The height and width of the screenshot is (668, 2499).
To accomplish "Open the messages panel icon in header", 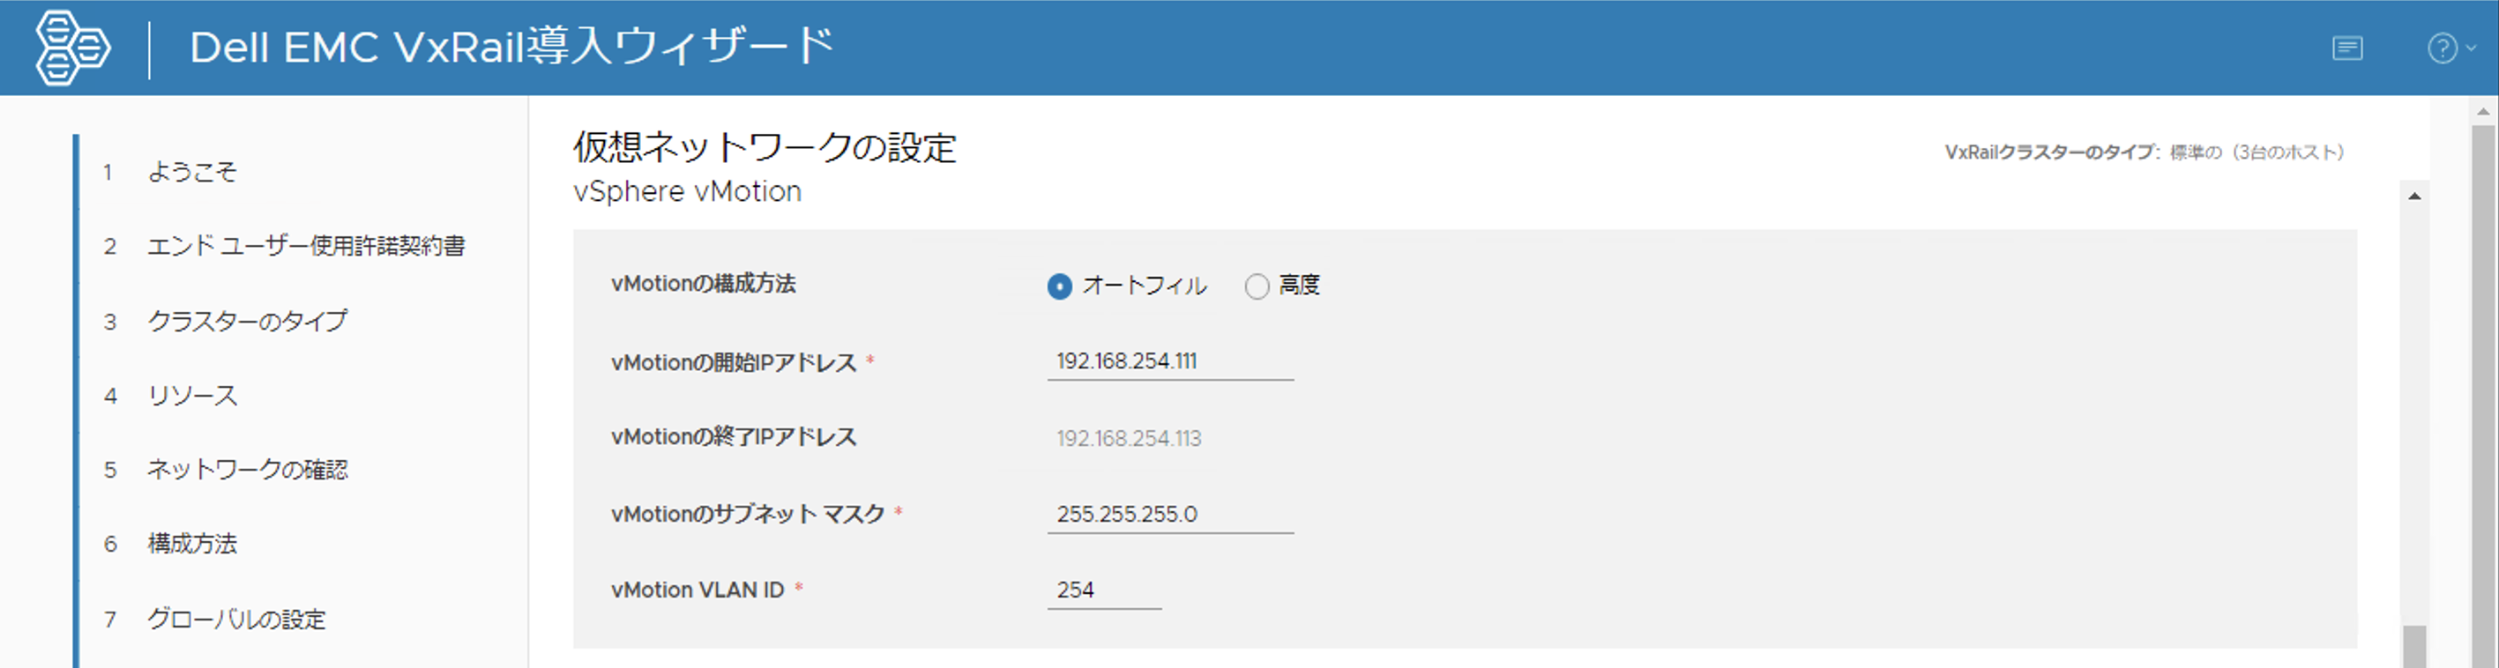I will tap(2346, 48).
